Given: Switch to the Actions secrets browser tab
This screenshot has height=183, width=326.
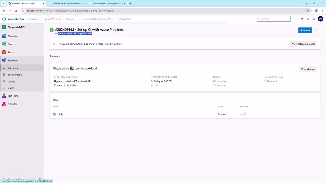Looking at the screenshot, I should click(107, 4).
